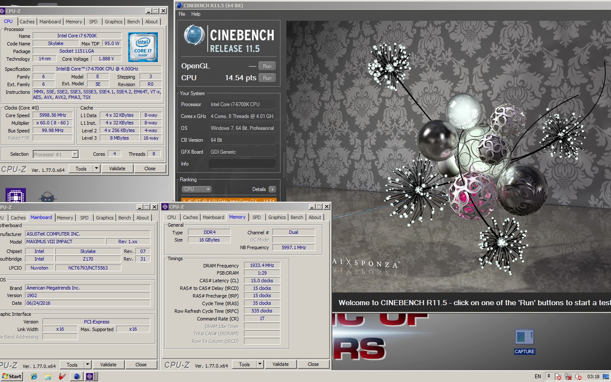
Task: Open Action Center flag tray icon
Action: coord(558,376)
